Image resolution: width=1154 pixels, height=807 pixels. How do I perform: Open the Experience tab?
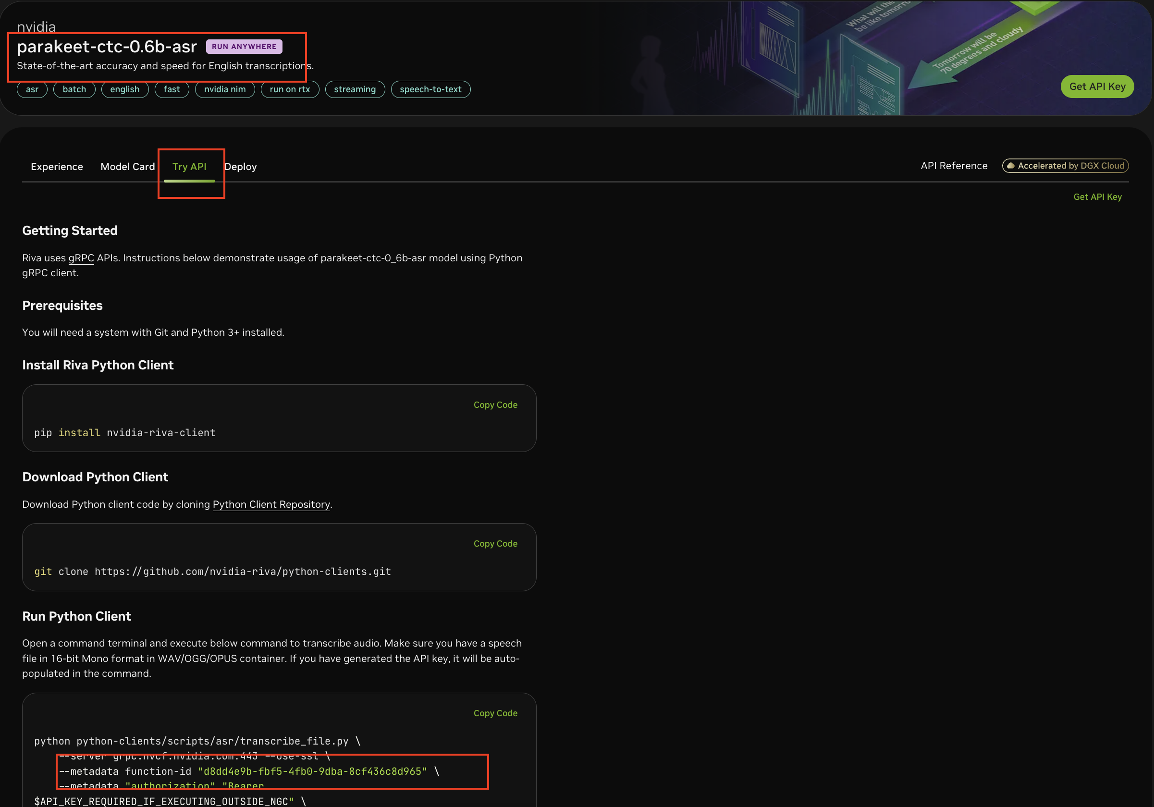point(57,166)
